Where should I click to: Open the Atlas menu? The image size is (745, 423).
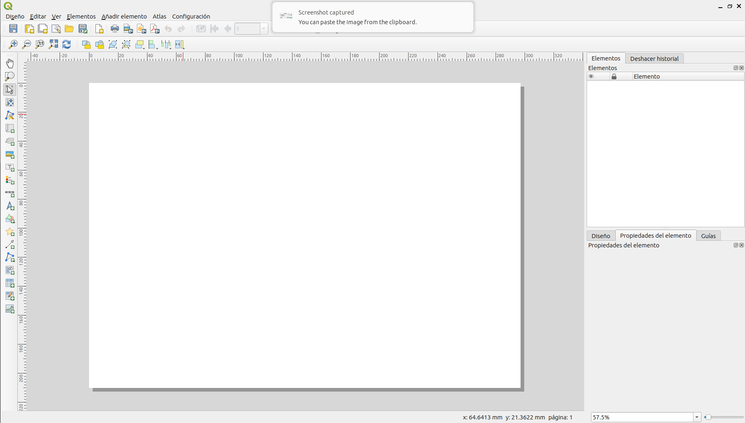[159, 17]
